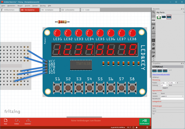This screenshot has width=185, height=129.
Task: Open the Routing menu
Action: 43,6
